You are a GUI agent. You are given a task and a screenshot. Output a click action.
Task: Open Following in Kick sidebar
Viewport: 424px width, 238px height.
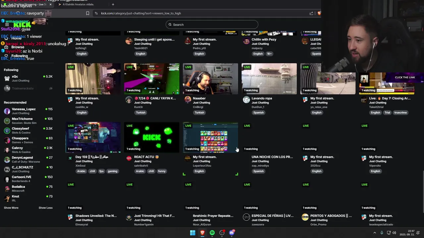(x=16, y=56)
